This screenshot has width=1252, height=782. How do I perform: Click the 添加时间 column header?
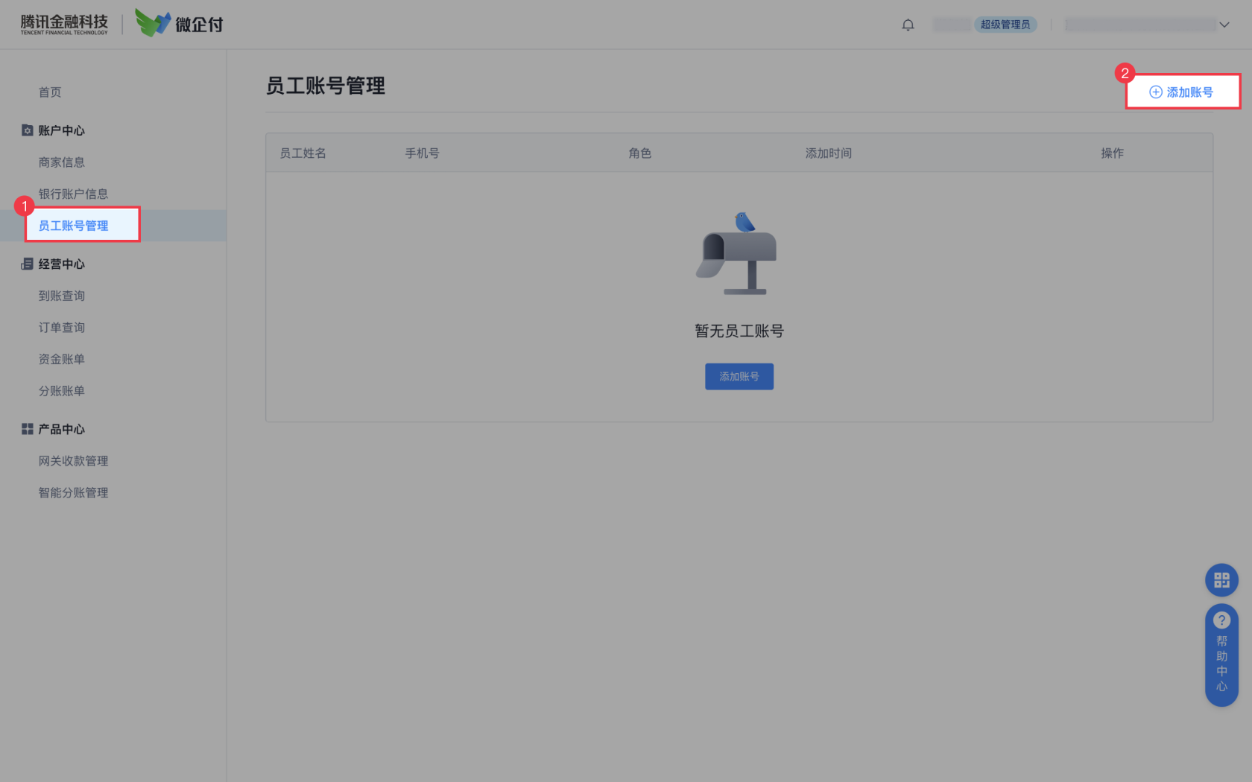pos(829,153)
